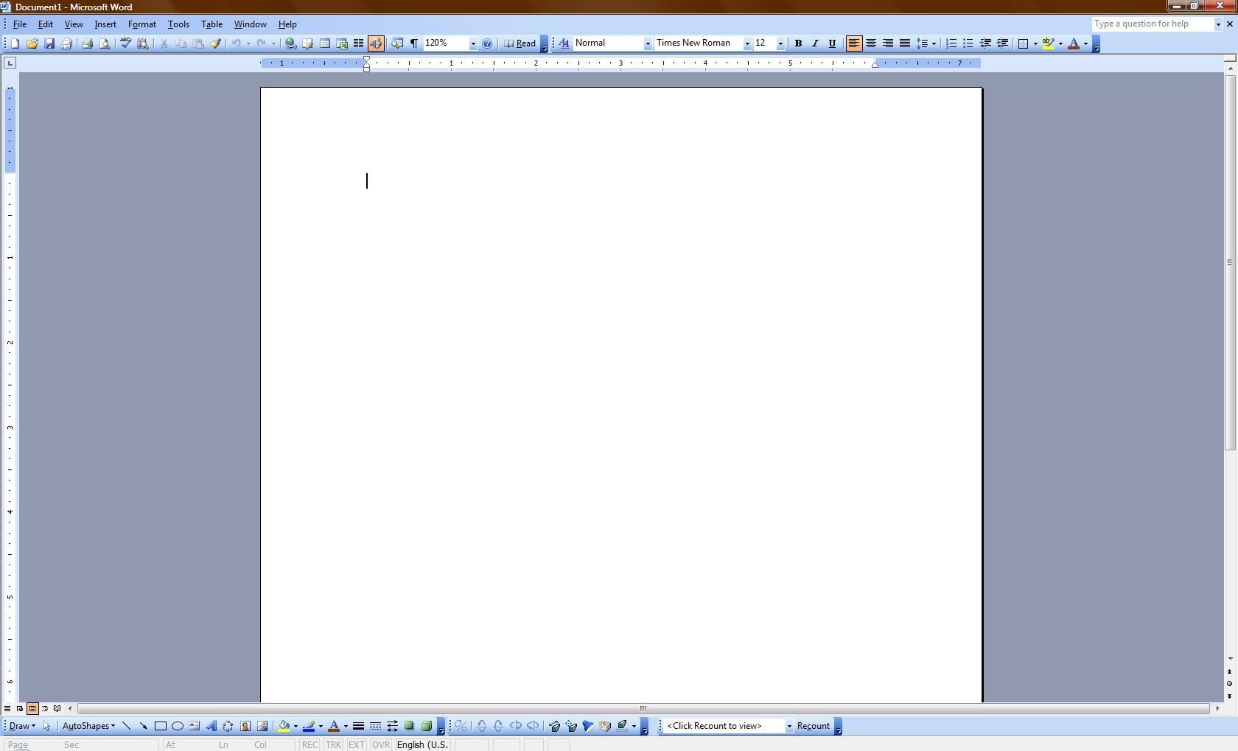1238x751 pixels.
Task: Insert WordArt from the Drawing toolbar
Action: 212,726
